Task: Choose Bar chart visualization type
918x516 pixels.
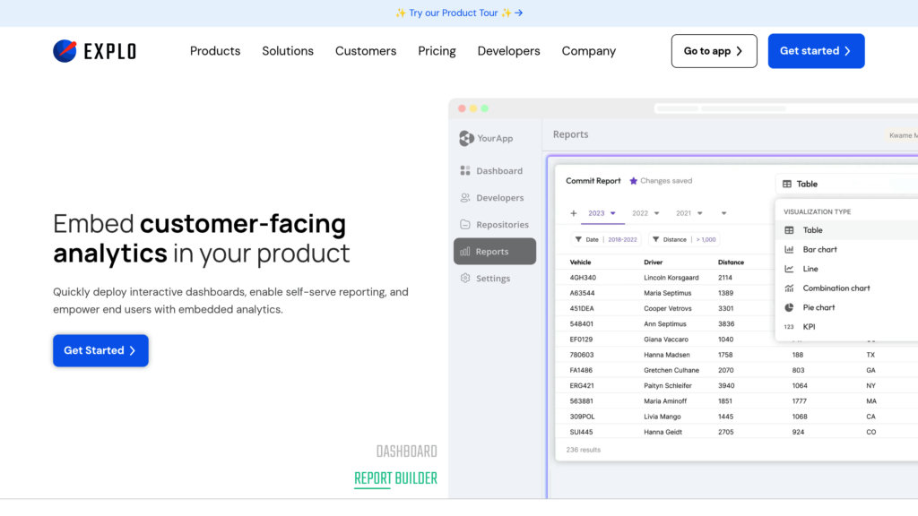Action: pyautogui.click(x=847, y=249)
